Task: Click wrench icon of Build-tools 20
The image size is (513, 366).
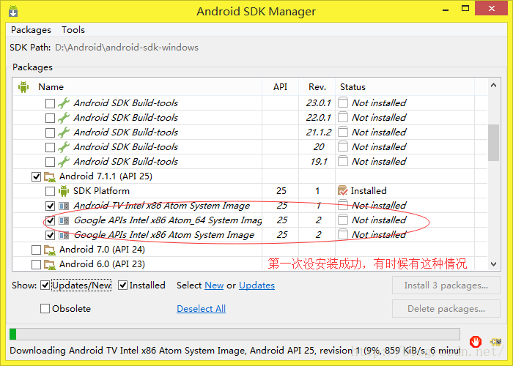Action: tap(64, 147)
